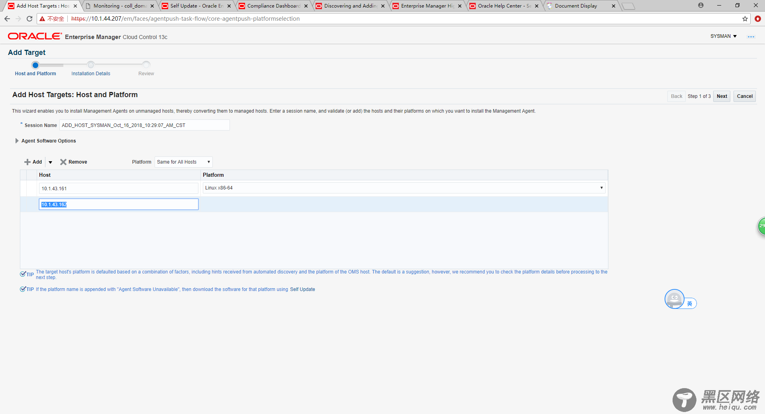Screen dimensions: 765x414
Task: Click the green floating circle on right edge
Action: pos(761,226)
